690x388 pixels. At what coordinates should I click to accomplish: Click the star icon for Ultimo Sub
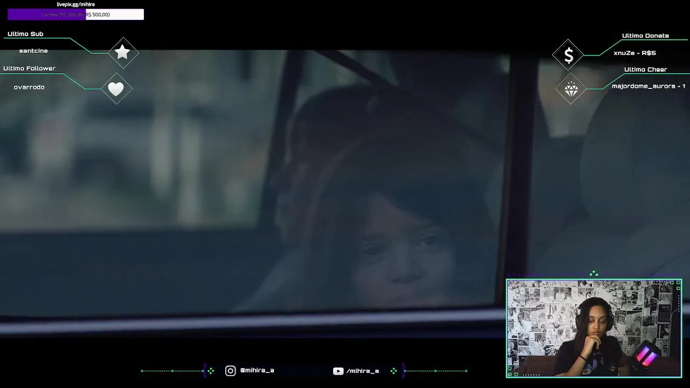tap(123, 52)
